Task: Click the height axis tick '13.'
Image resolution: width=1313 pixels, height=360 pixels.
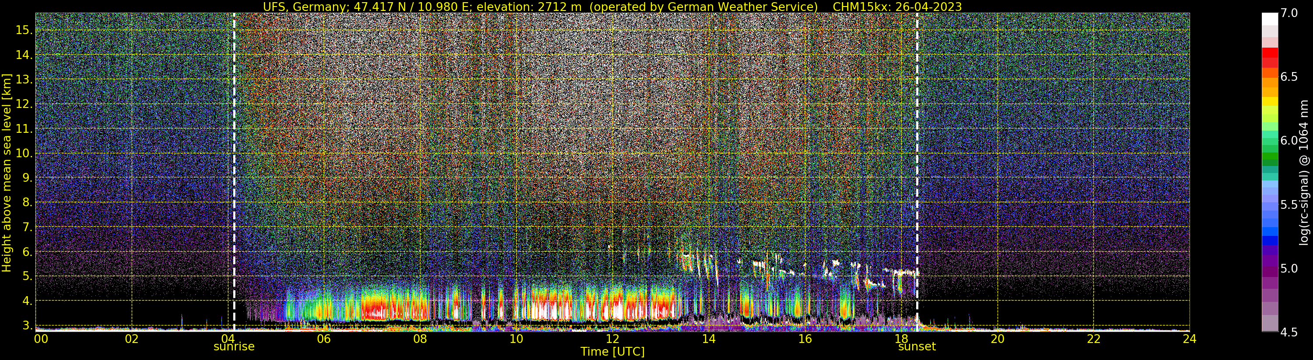Action: (x=24, y=80)
